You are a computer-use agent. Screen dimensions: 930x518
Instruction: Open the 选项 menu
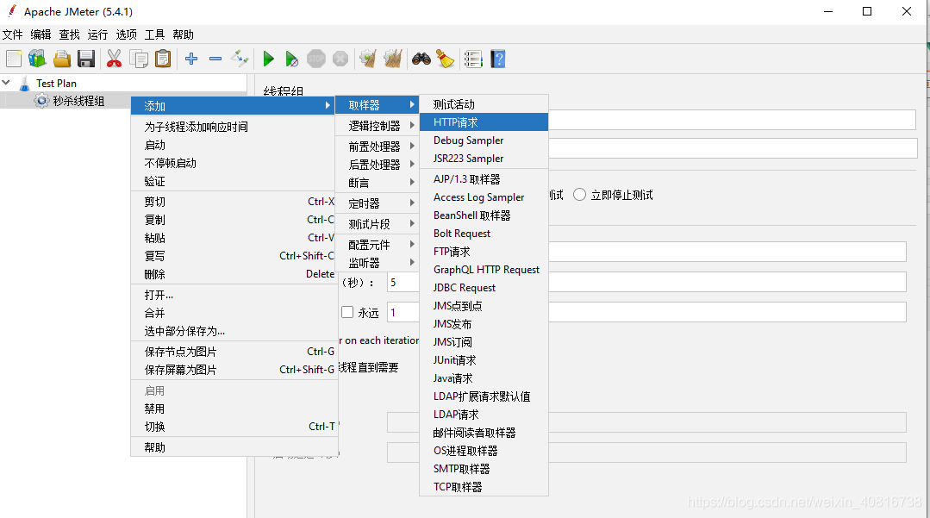click(127, 34)
